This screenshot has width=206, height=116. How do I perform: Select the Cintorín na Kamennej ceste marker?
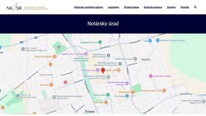[x=18, y=96]
